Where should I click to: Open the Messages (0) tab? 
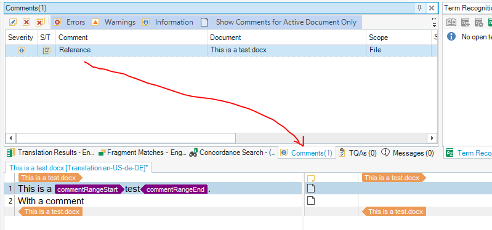(407, 153)
